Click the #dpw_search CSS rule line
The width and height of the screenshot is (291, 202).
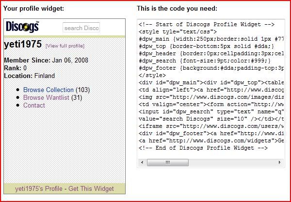click(x=205, y=61)
